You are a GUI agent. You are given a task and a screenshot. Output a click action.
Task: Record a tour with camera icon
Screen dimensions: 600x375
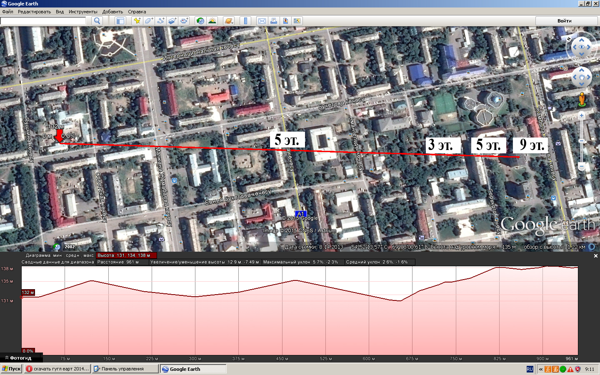(184, 21)
